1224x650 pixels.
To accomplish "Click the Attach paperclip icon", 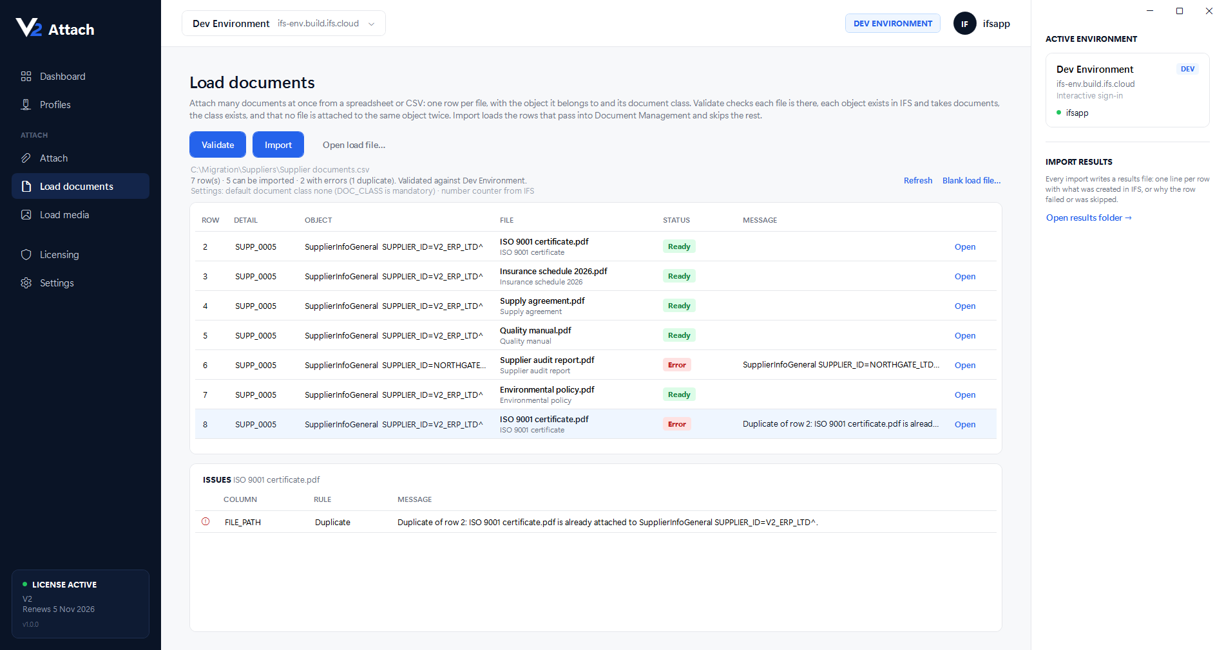I will (x=26, y=158).
